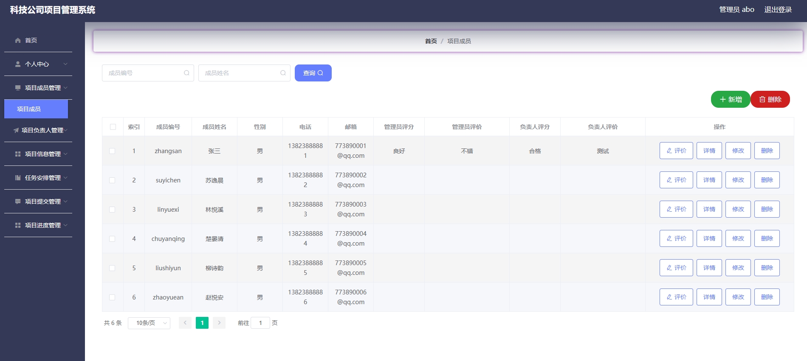This screenshot has height=361, width=807.
Task: Open the 项目负责人管理 sidebar menu
Action: click(38, 130)
